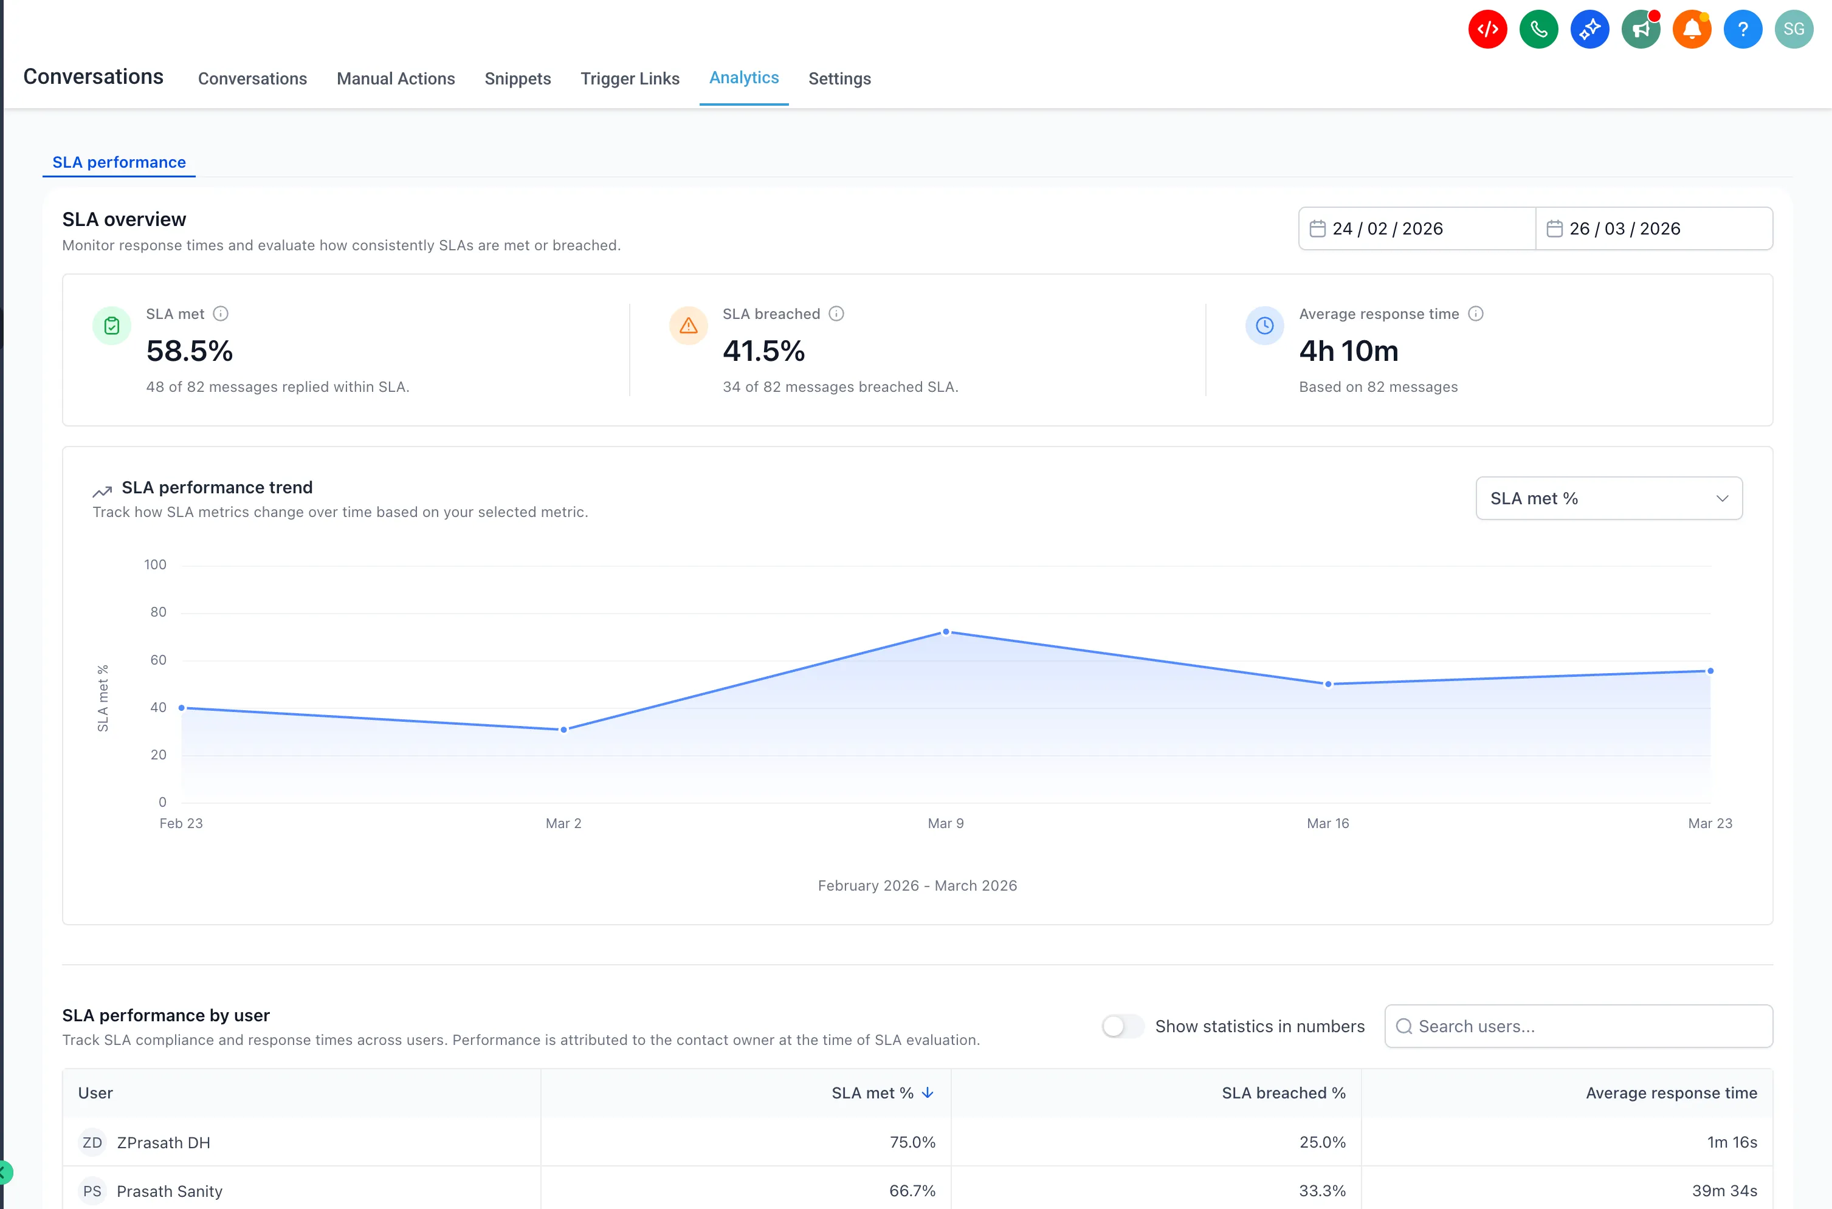Click the SG profile avatar
This screenshot has height=1209, width=1832.
pyautogui.click(x=1794, y=29)
